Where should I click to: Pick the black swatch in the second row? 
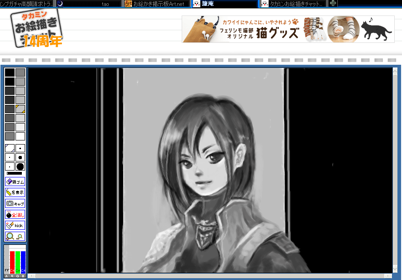pyautogui.click(x=10, y=82)
